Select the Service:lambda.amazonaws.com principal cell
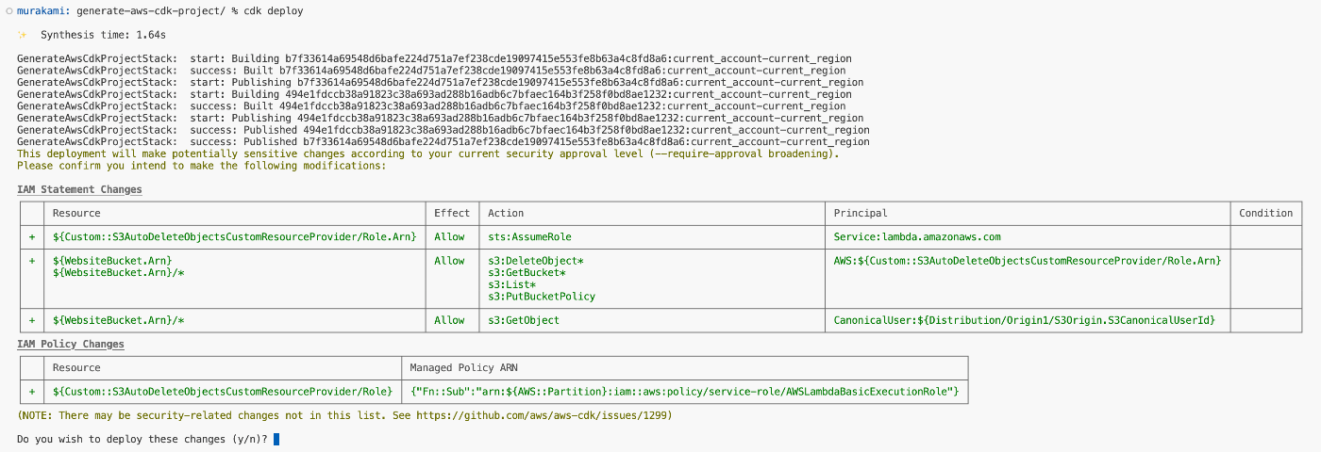The width and height of the screenshot is (1321, 452). [x=917, y=237]
